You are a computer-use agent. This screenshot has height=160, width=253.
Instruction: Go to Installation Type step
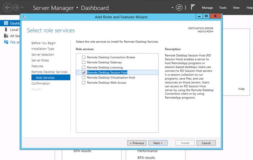coord(43,49)
